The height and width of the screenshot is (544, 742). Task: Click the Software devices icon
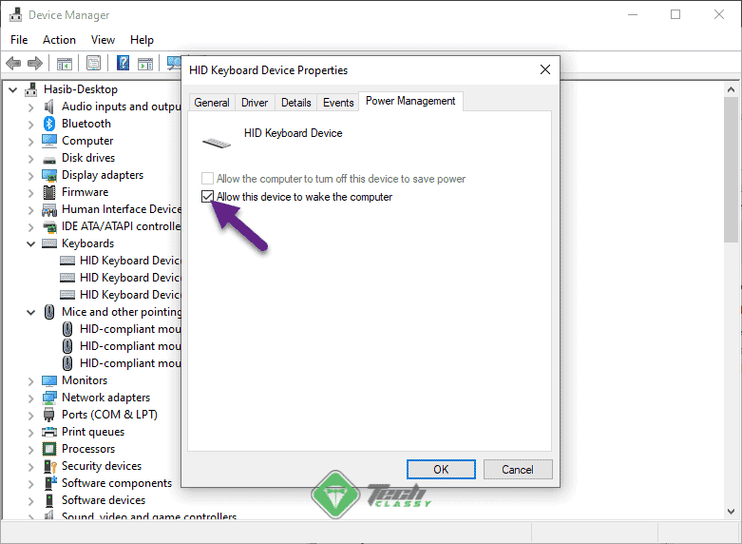[49, 500]
